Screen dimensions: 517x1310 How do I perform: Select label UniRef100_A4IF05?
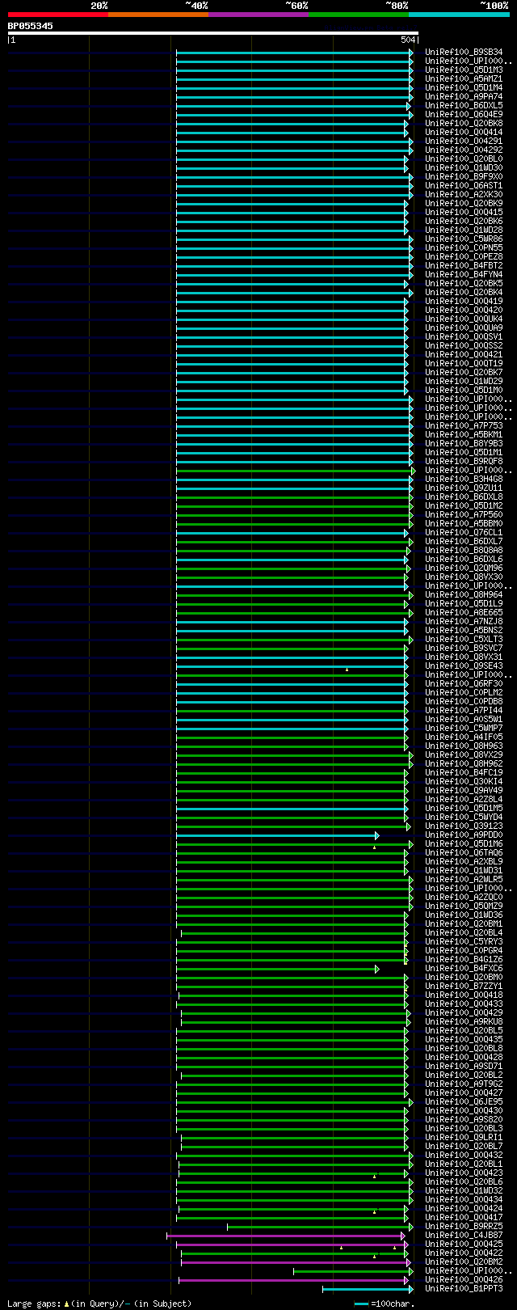click(x=464, y=737)
